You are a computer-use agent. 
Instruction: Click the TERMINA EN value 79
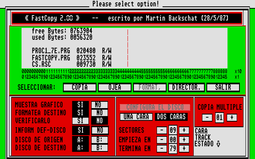(x=173, y=149)
